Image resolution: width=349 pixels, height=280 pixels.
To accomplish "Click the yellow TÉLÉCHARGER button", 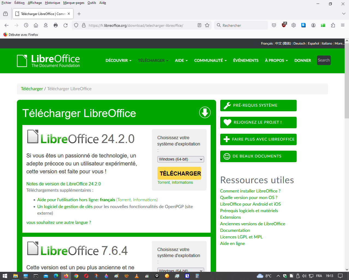I will (x=179, y=173).
